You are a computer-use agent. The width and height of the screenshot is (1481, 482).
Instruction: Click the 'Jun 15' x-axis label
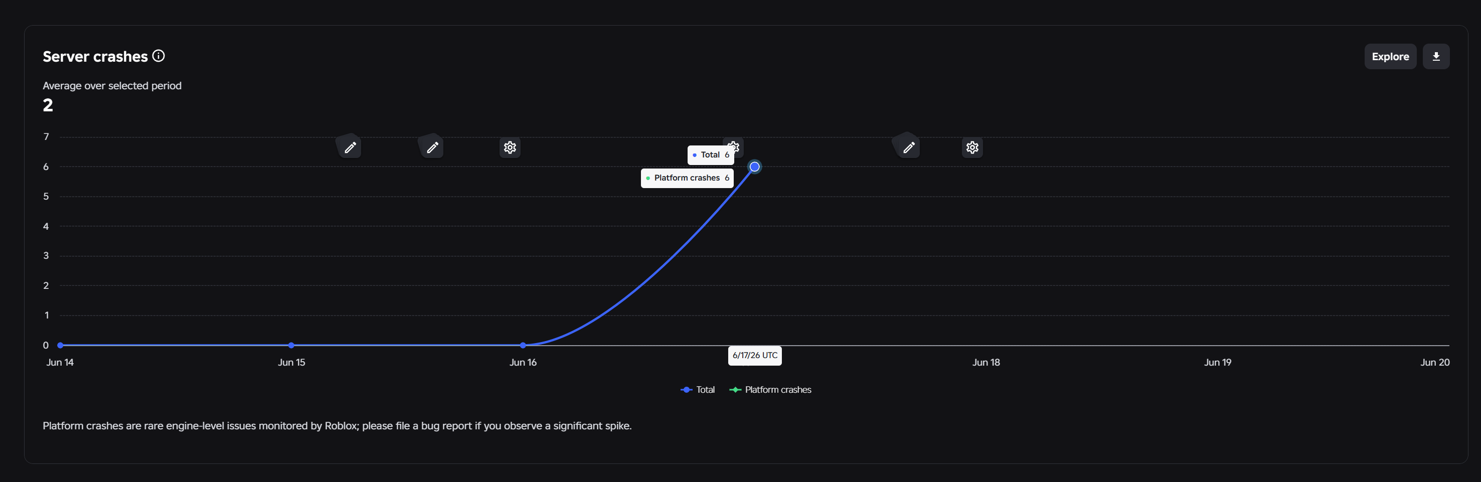tap(291, 362)
